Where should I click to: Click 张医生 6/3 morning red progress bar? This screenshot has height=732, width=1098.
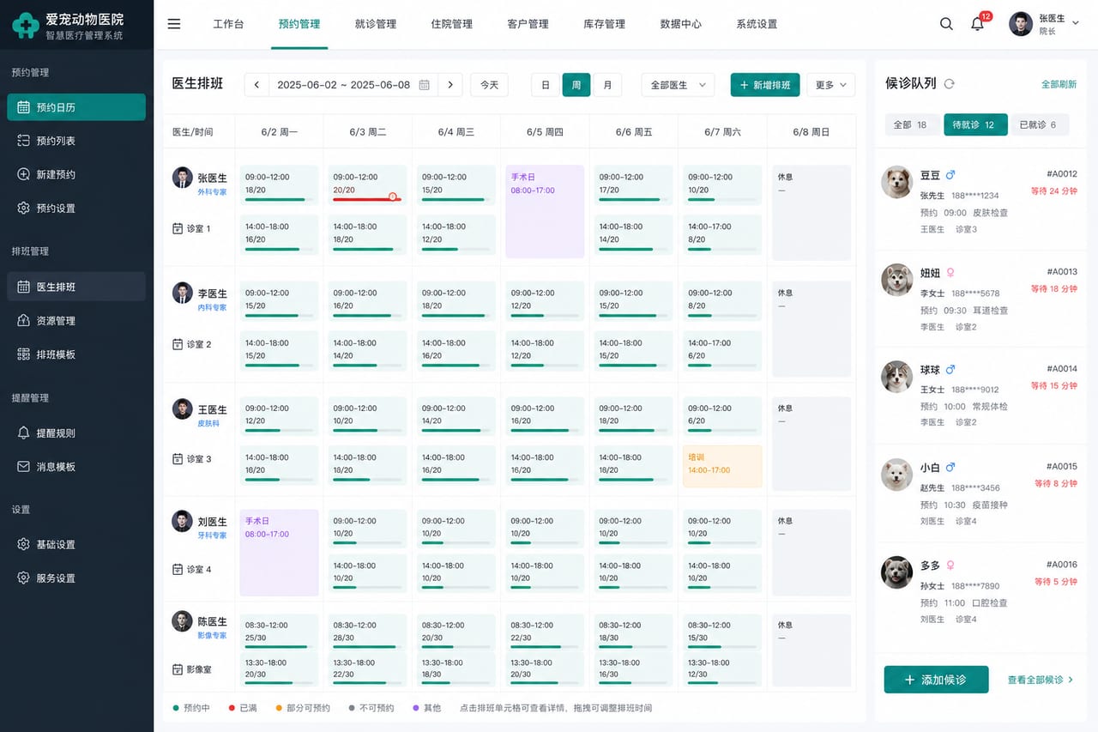(x=366, y=199)
